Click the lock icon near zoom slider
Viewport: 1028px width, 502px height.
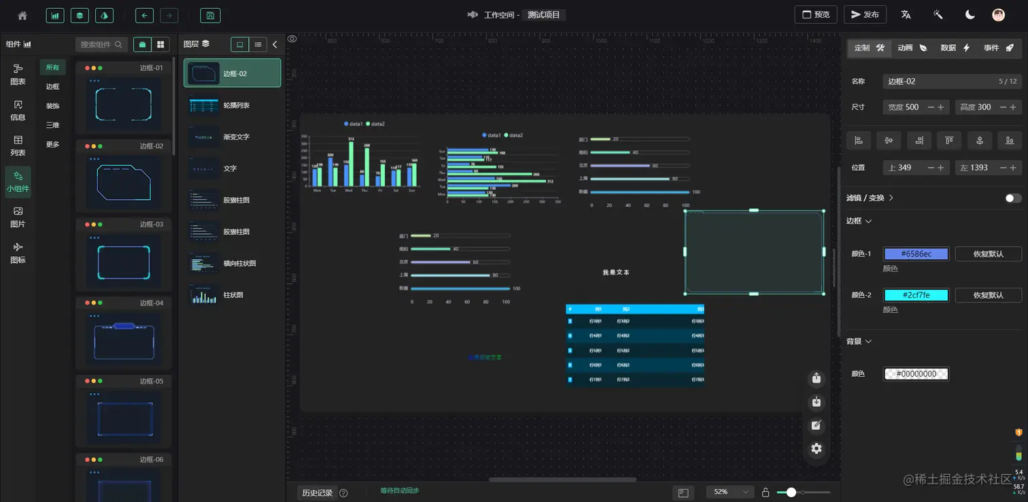[x=766, y=492]
